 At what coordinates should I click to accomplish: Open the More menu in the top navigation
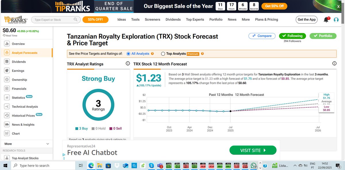point(246,20)
